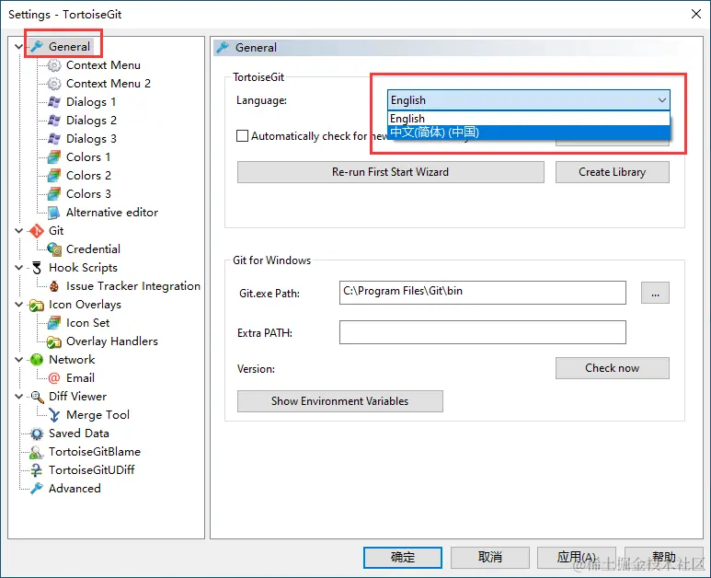
Task: Click the Colors 2 palette icon
Action: [54, 176]
